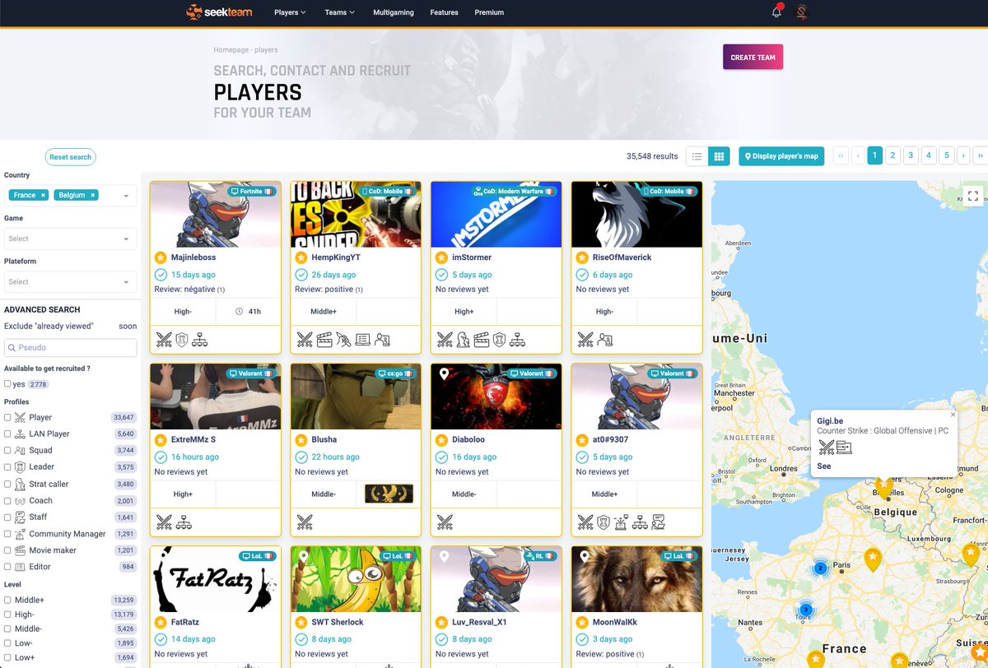988x668 pixels.
Task: Click the swords profile icon on ExtreMMz S
Action: click(165, 521)
